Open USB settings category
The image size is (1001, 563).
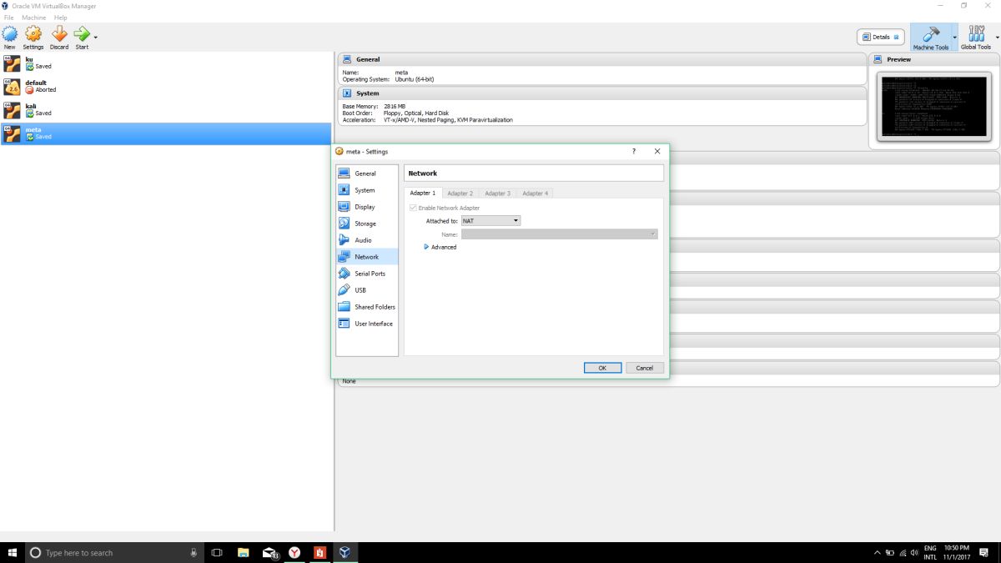point(367,290)
